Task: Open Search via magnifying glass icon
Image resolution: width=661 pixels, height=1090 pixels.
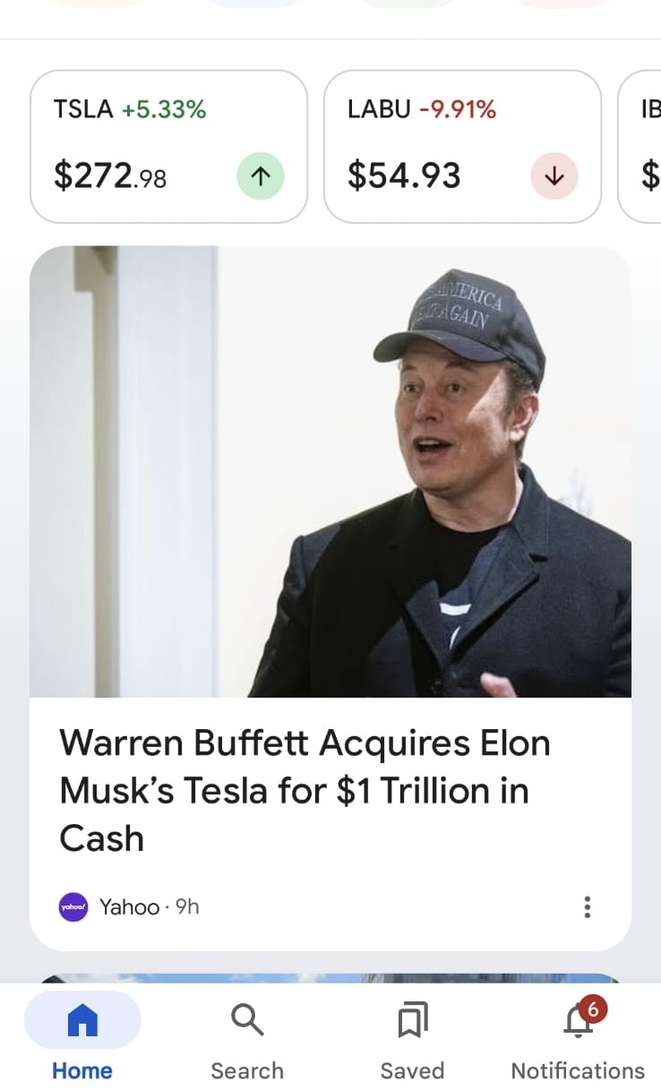Action: coord(246,1019)
